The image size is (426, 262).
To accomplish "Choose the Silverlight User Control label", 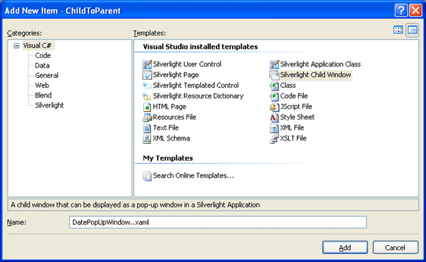I will [x=187, y=64].
